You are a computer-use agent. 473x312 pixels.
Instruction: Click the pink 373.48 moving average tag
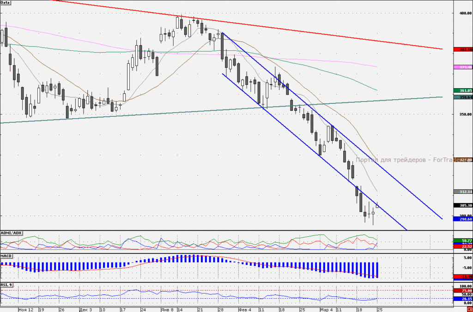[x=463, y=67]
